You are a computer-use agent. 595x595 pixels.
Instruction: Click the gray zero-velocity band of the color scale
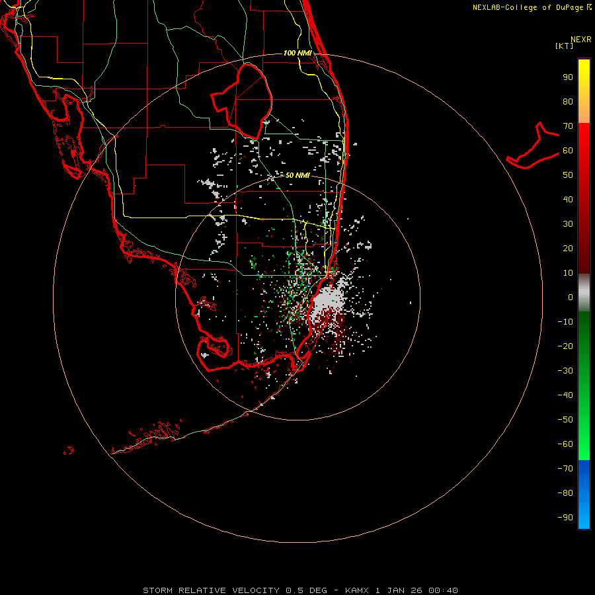click(x=584, y=293)
